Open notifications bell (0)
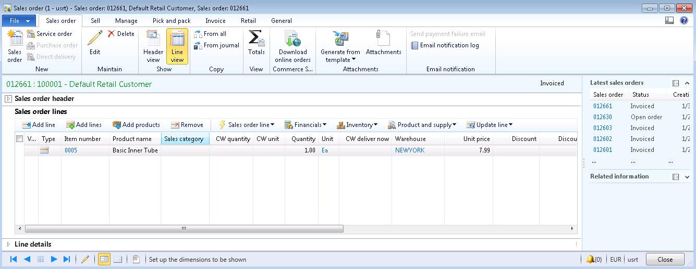 click(594, 259)
